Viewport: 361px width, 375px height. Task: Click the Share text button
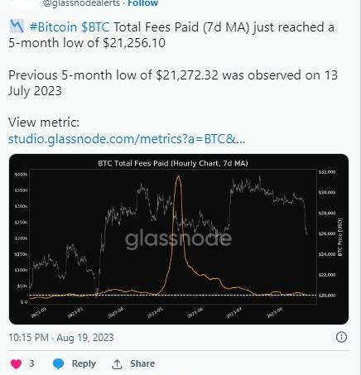pos(142,363)
